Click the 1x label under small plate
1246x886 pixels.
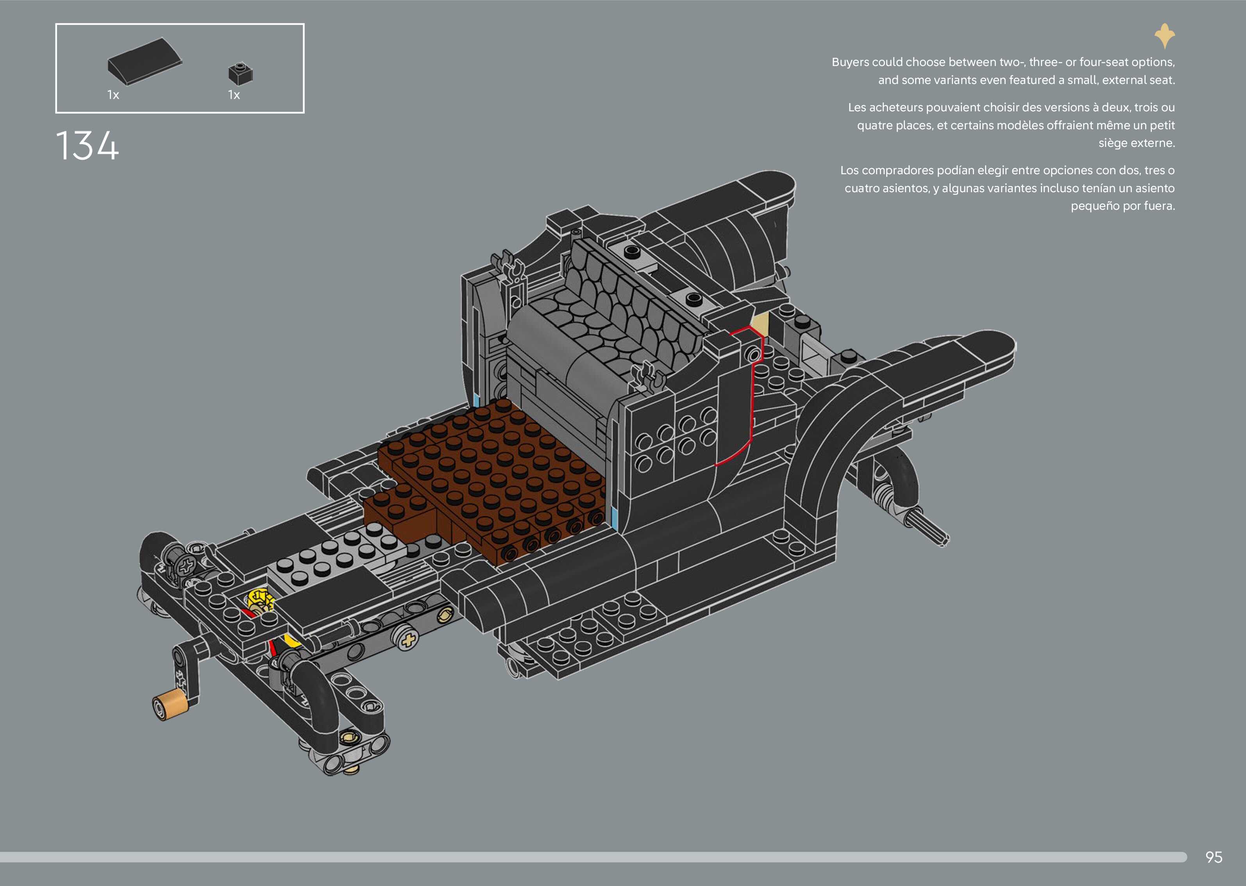[x=234, y=95]
